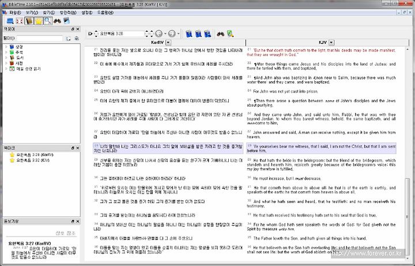Expand the 도서 tree node
415x266 pixels.
6,58
